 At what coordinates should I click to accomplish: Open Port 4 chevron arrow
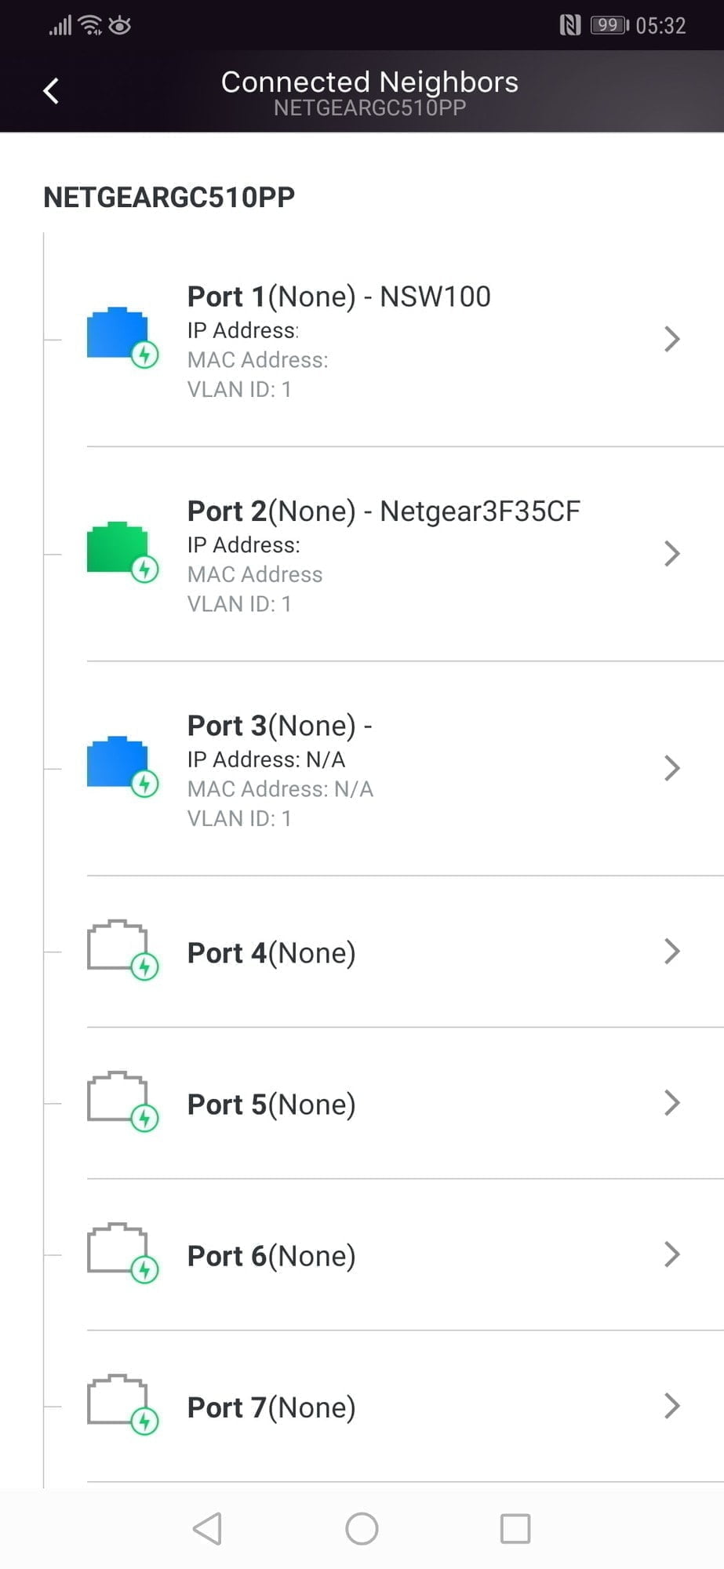pos(671,952)
